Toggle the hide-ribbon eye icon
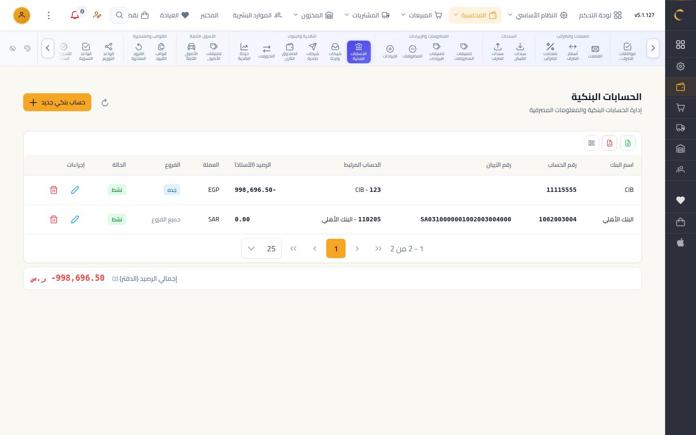The image size is (696, 435). [x=13, y=48]
